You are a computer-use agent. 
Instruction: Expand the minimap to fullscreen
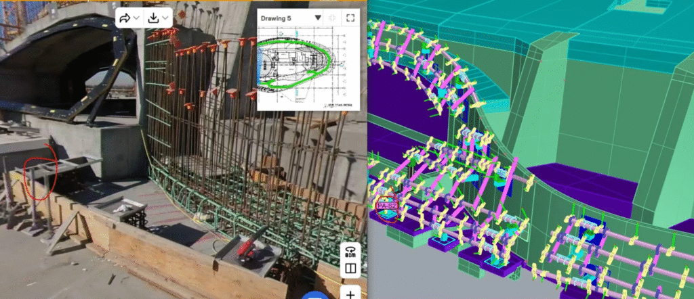click(x=350, y=18)
